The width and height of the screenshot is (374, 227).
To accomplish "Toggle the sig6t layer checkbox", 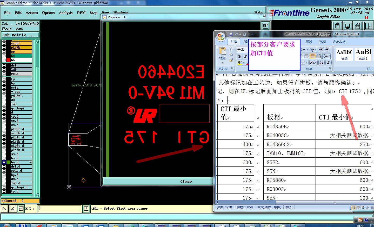I will click(x=4, y=43).
